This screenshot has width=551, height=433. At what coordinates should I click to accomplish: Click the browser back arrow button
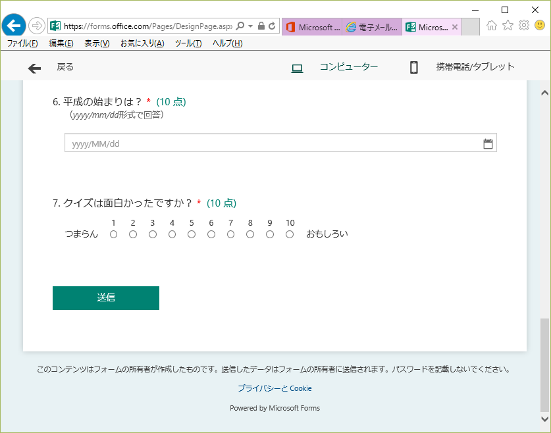click(x=14, y=26)
